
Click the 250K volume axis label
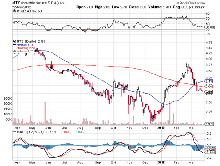coord(8,99)
